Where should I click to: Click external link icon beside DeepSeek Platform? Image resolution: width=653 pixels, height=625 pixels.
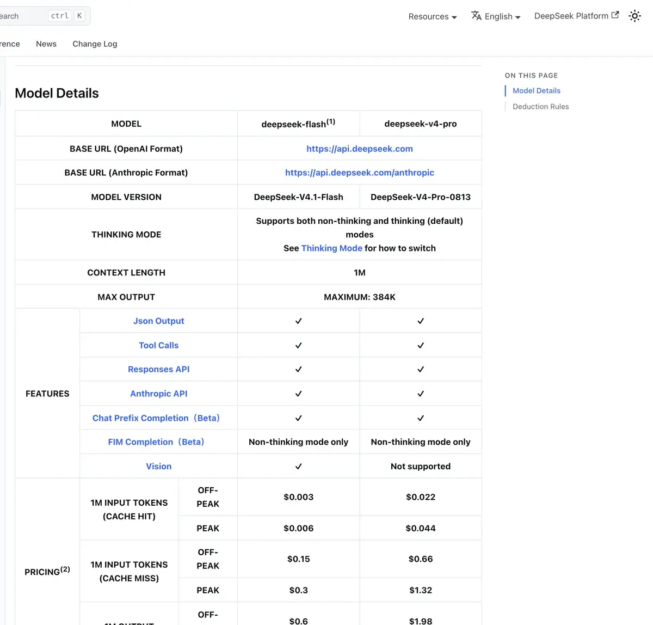pyautogui.click(x=615, y=15)
